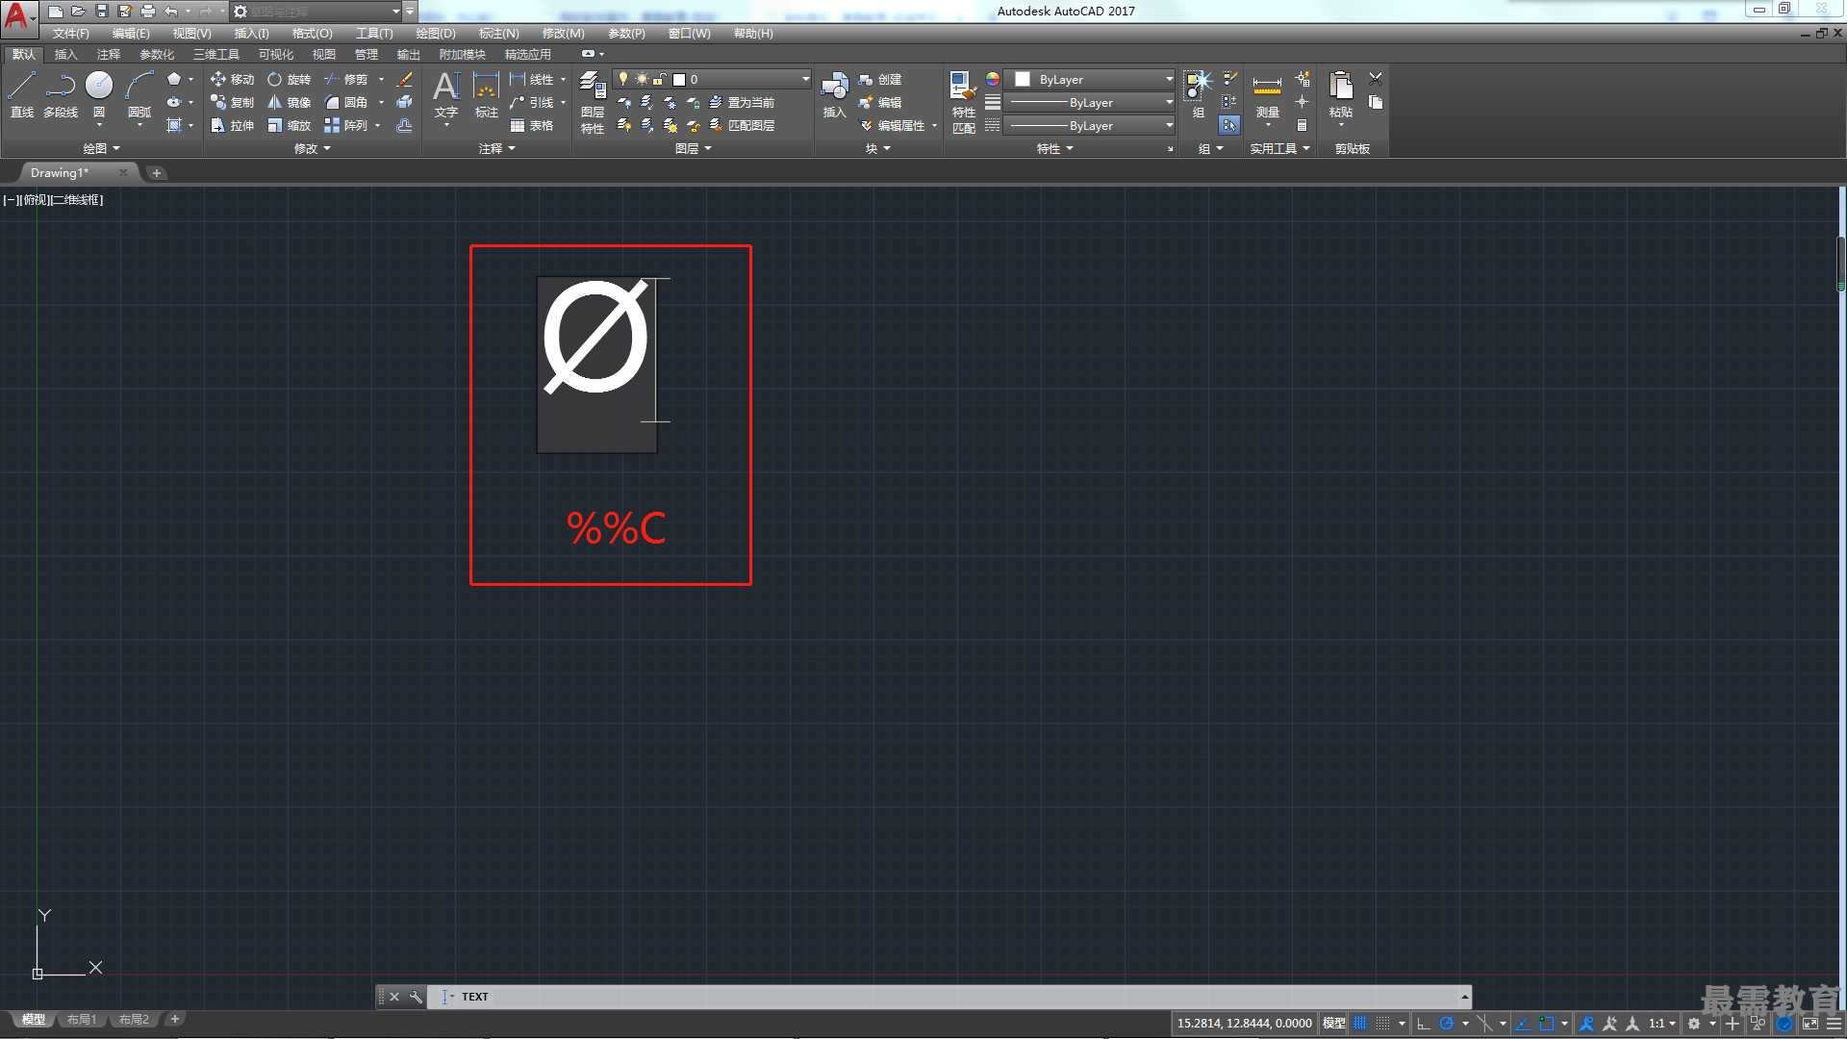Click the Dimension (标注) tool
Image resolution: width=1847 pixels, height=1039 pixels.
(x=487, y=95)
